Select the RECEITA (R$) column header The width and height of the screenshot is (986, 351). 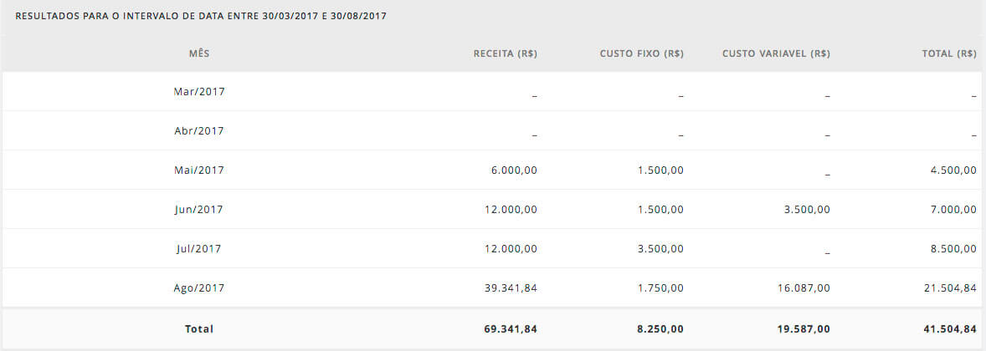[x=506, y=54]
